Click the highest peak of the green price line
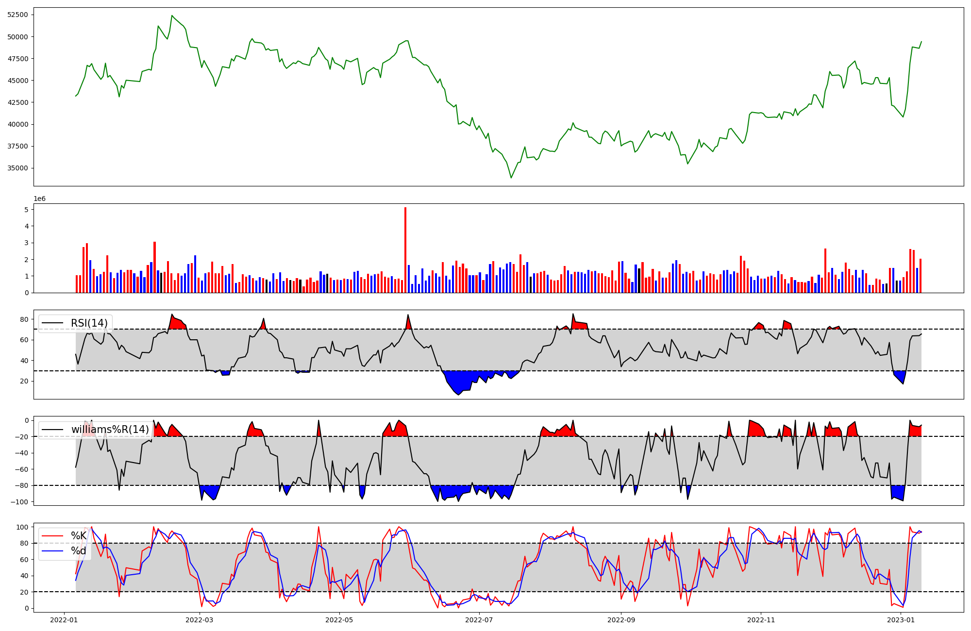971x631 pixels. pyautogui.click(x=172, y=16)
